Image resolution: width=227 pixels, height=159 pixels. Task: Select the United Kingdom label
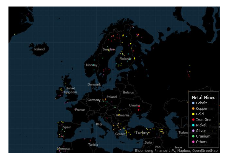click(70, 90)
